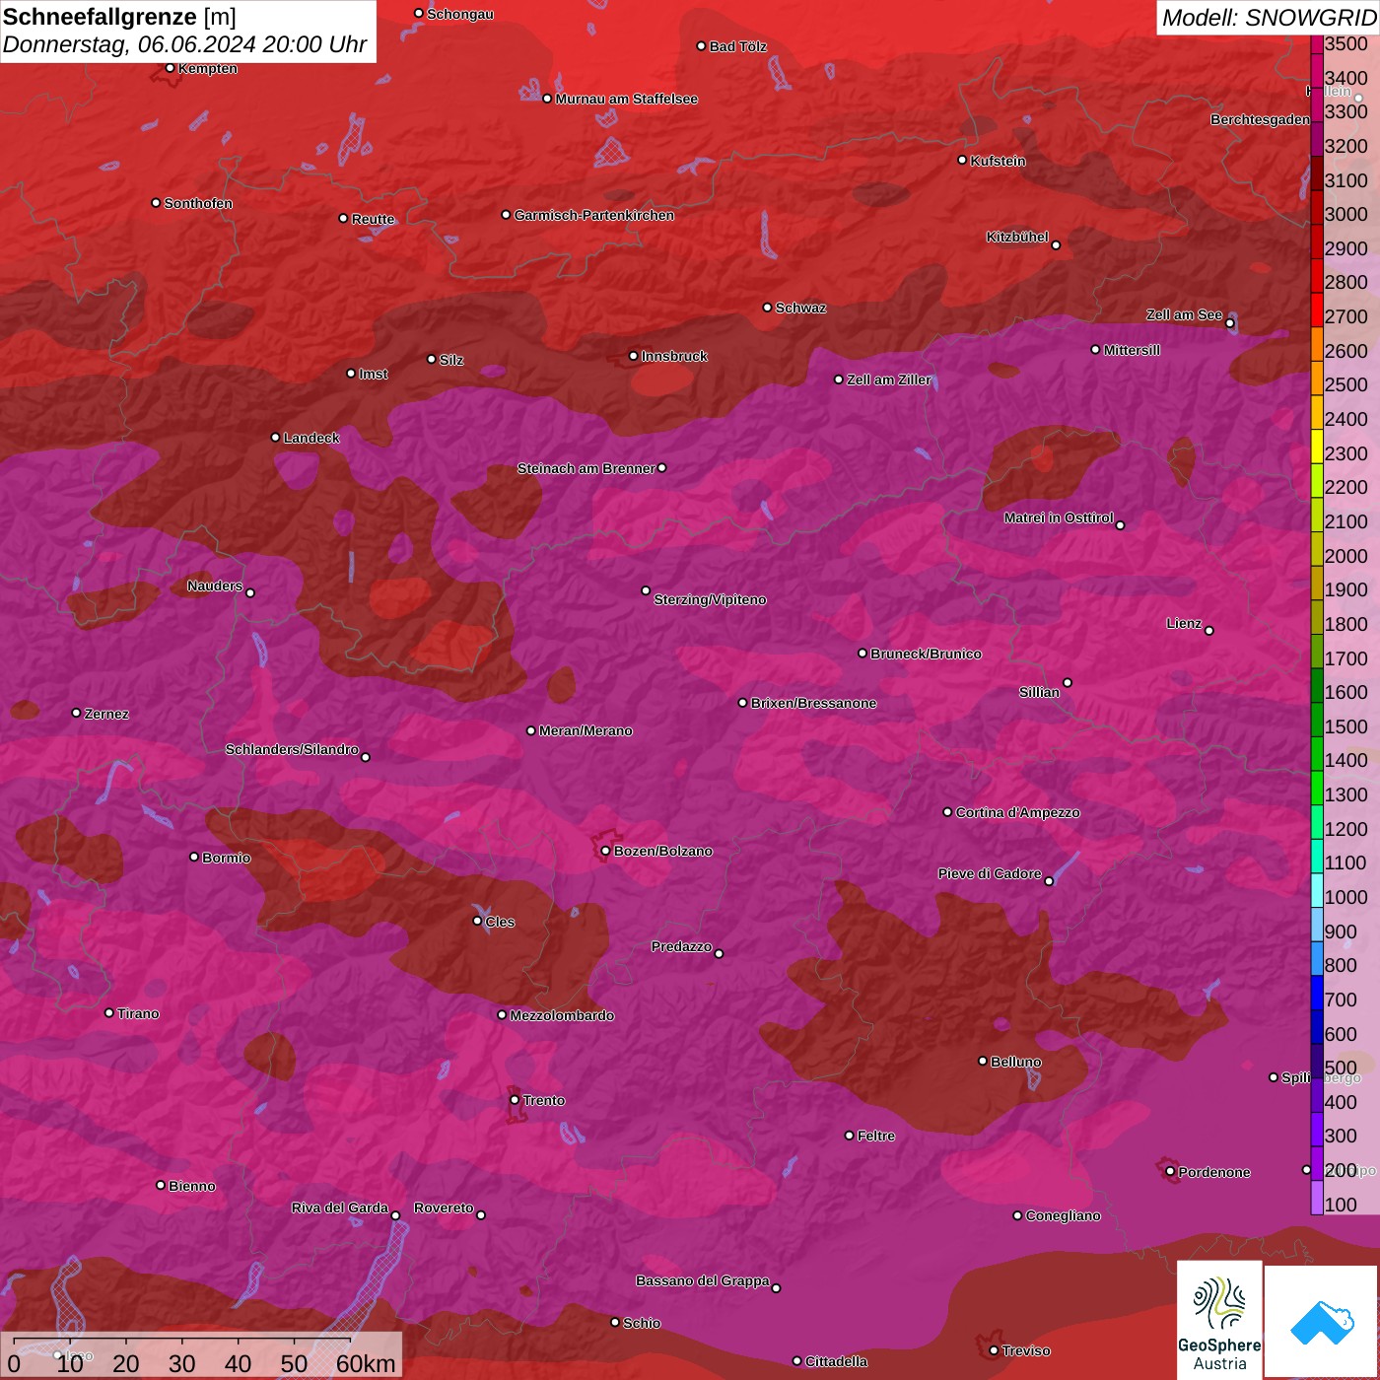Select the Innsbruck city marker dot
This screenshot has height=1380, width=1380.
634,356
